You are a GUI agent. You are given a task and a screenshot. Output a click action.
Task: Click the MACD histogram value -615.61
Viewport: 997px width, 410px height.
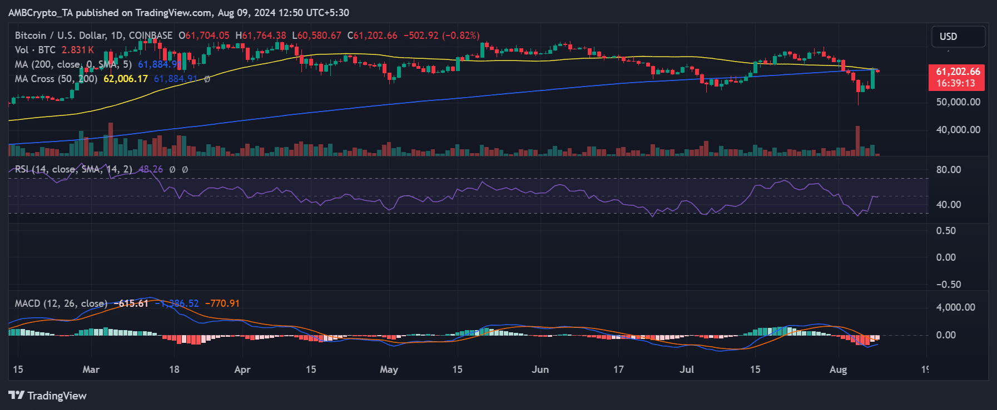[131, 303]
